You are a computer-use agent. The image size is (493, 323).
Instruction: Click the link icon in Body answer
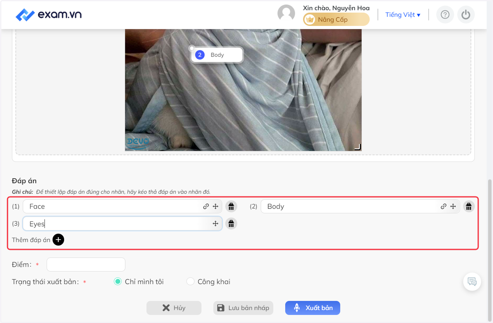(x=444, y=207)
